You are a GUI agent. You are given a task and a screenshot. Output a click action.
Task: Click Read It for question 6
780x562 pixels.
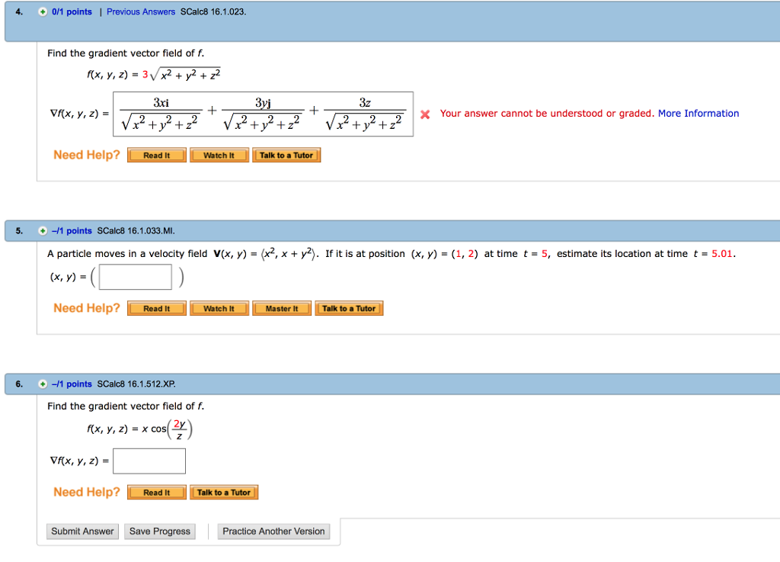tap(155, 492)
